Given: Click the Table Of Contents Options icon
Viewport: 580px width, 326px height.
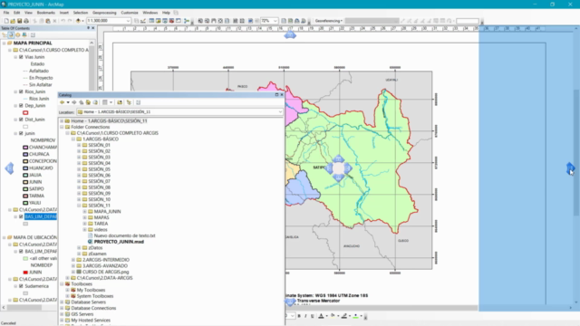Looking at the screenshot, I should (x=33, y=34).
